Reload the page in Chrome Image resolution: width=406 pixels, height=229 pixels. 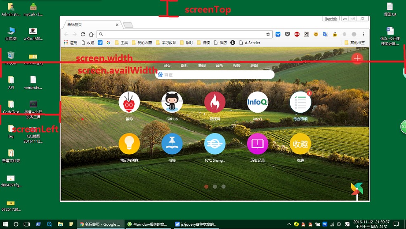point(83,34)
